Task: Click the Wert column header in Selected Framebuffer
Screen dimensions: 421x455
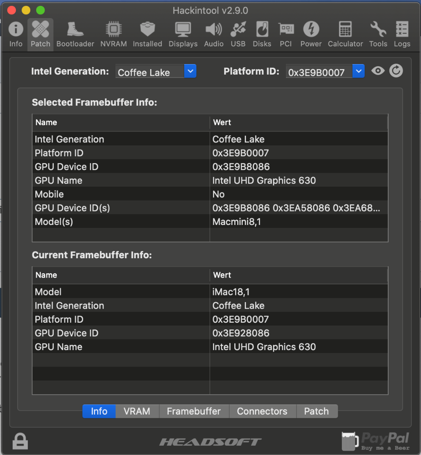Action: [x=298, y=123]
